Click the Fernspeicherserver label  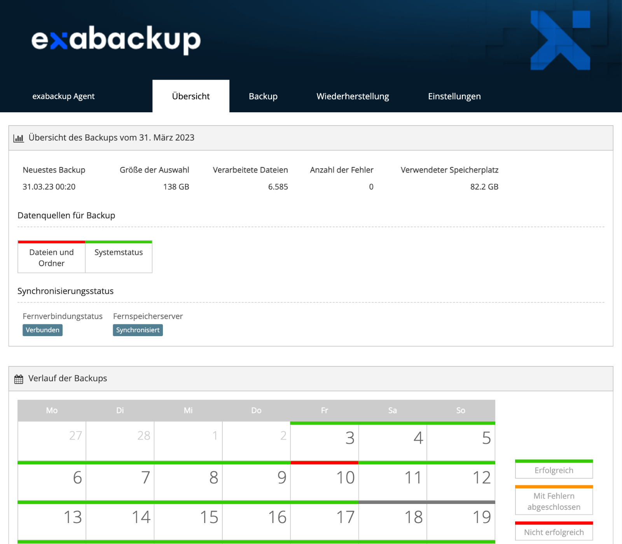coord(148,316)
